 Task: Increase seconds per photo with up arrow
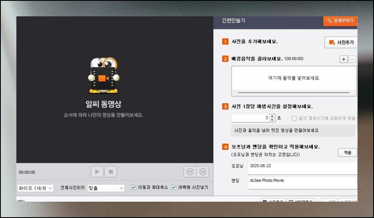(x=272, y=116)
